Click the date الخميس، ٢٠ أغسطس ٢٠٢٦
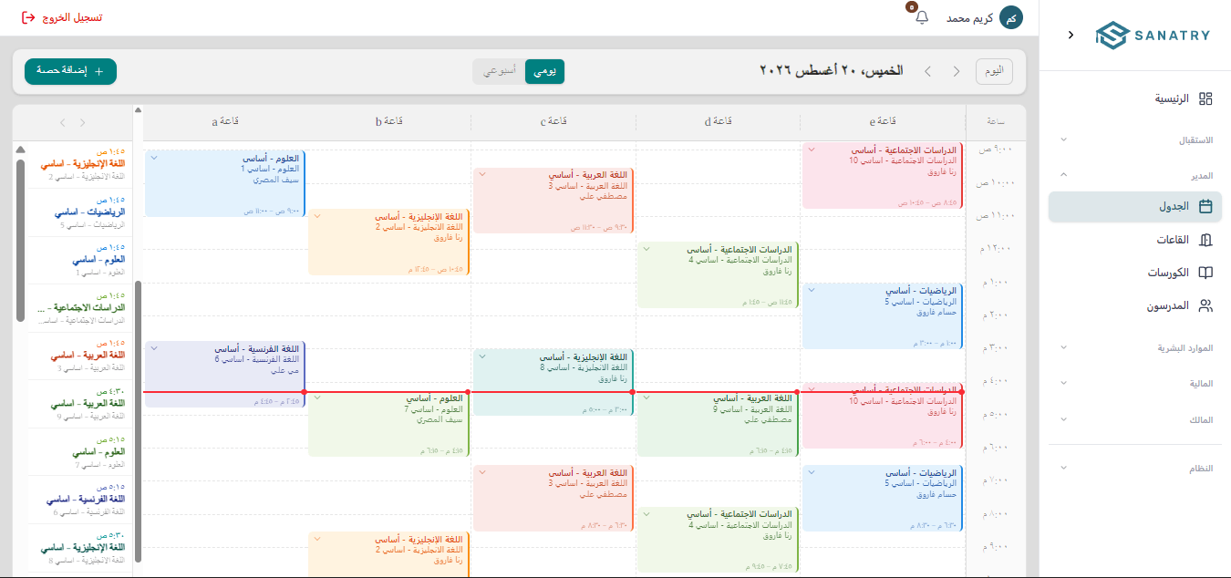1231x578 pixels. pyautogui.click(x=832, y=71)
